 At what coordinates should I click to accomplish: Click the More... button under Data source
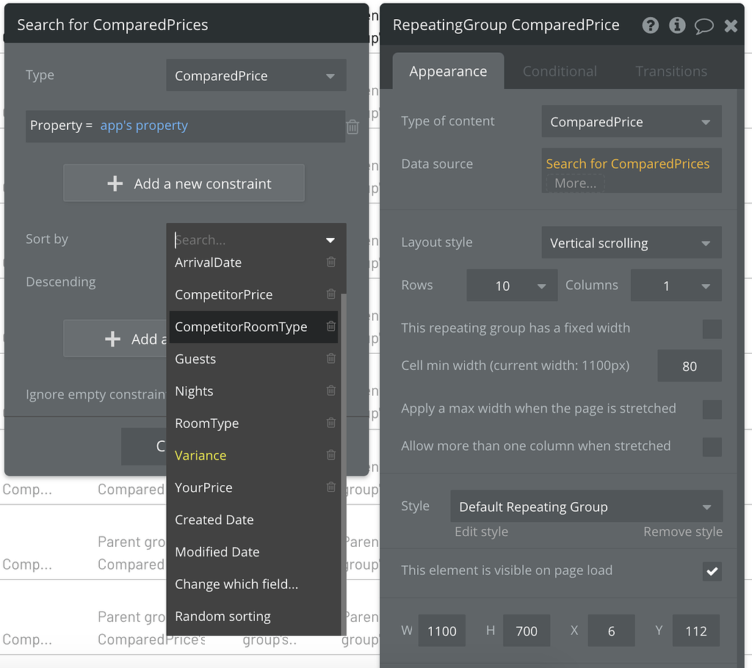(x=575, y=183)
